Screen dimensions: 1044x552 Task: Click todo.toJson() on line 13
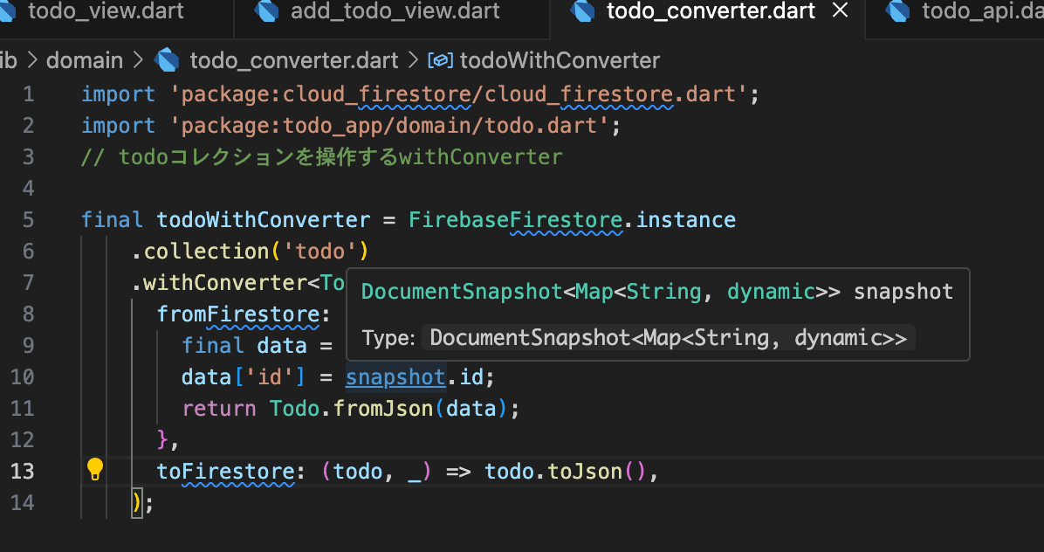[566, 471]
